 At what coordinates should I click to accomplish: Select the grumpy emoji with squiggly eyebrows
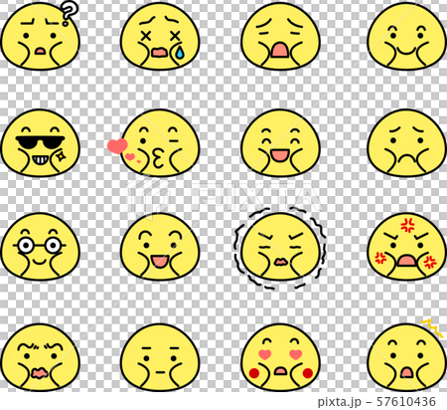pos(40,357)
